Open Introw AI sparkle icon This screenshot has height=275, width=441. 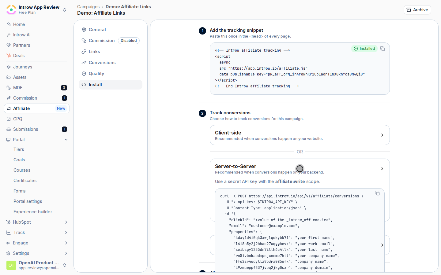[x=9, y=35]
